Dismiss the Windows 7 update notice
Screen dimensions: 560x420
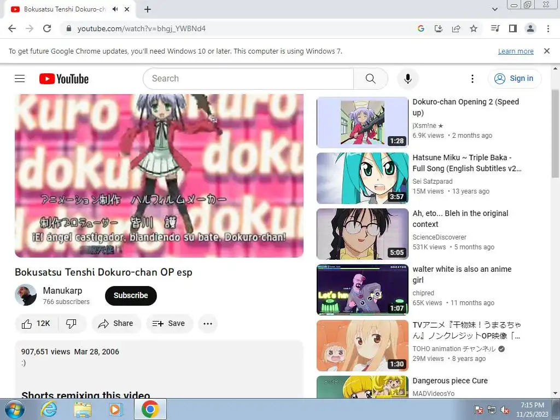(546, 51)
